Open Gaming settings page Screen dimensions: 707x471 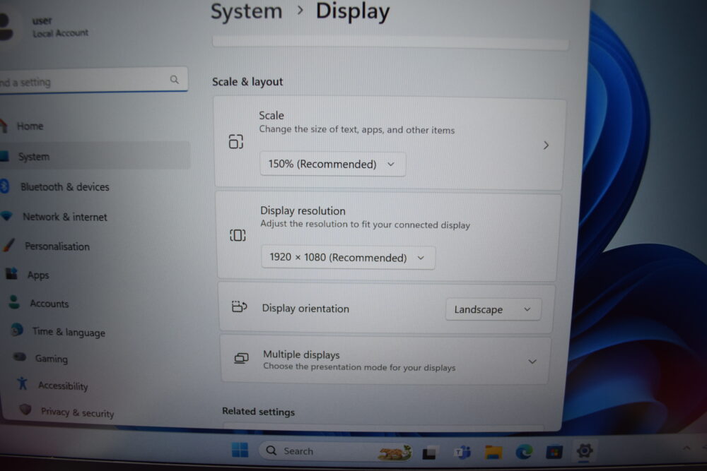click(52, 359)
